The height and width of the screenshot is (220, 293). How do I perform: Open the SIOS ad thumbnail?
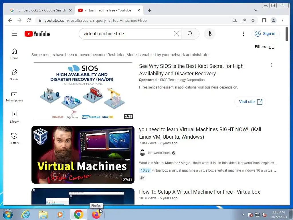tap(83, 91)
